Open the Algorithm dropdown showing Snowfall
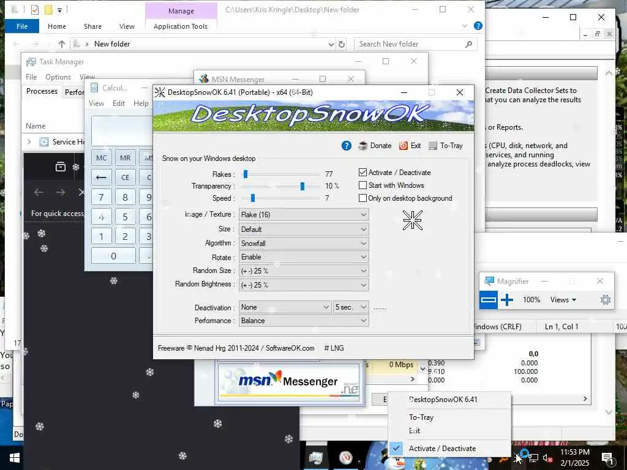The width and height of the screenshot is (627, 470). point(304,244)
